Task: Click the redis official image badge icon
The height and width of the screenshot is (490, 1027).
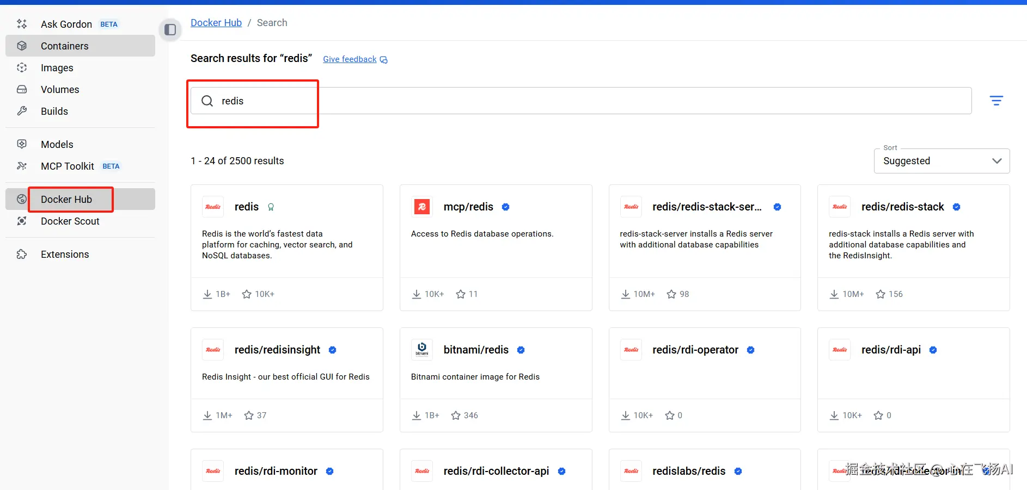Action: 271,207
